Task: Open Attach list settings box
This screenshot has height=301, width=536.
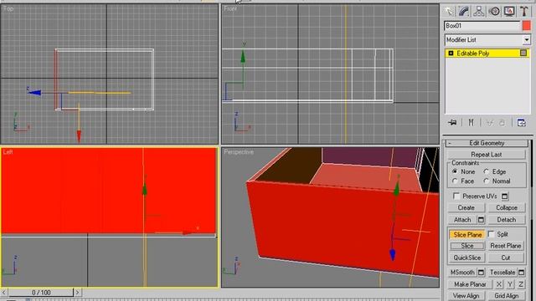Action: [x=481, y=220]
